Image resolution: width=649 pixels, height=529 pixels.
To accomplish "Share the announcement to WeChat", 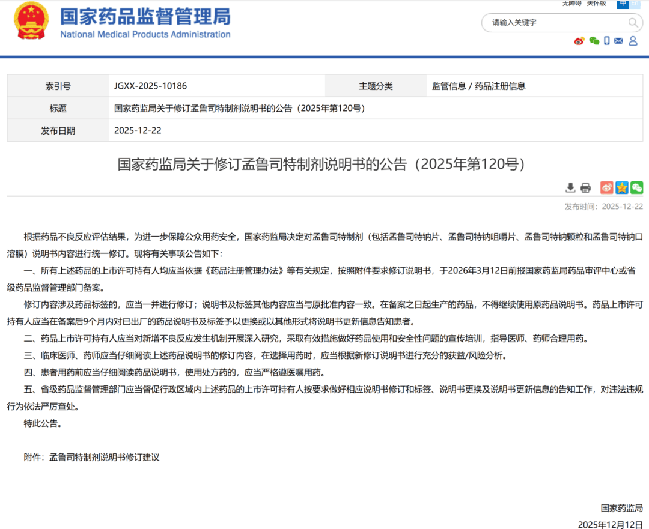I will [x=636, y=187].
